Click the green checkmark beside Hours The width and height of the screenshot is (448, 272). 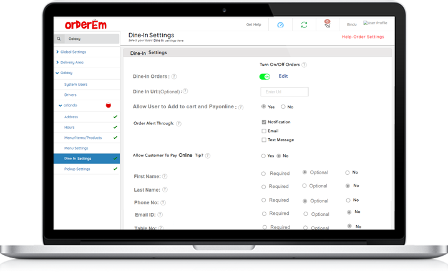tap(115, 127)
